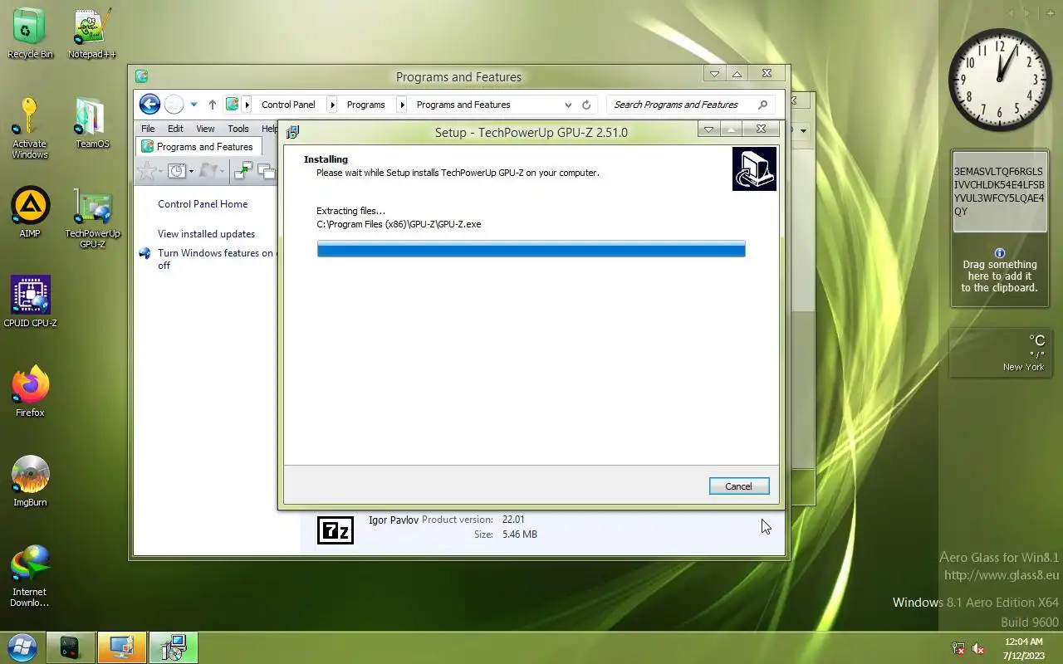This screenshot has width=1063, height=664.
Task: Open the recent locations dropdown arrow
Action: pyautogui.click(x=193, y=105)
